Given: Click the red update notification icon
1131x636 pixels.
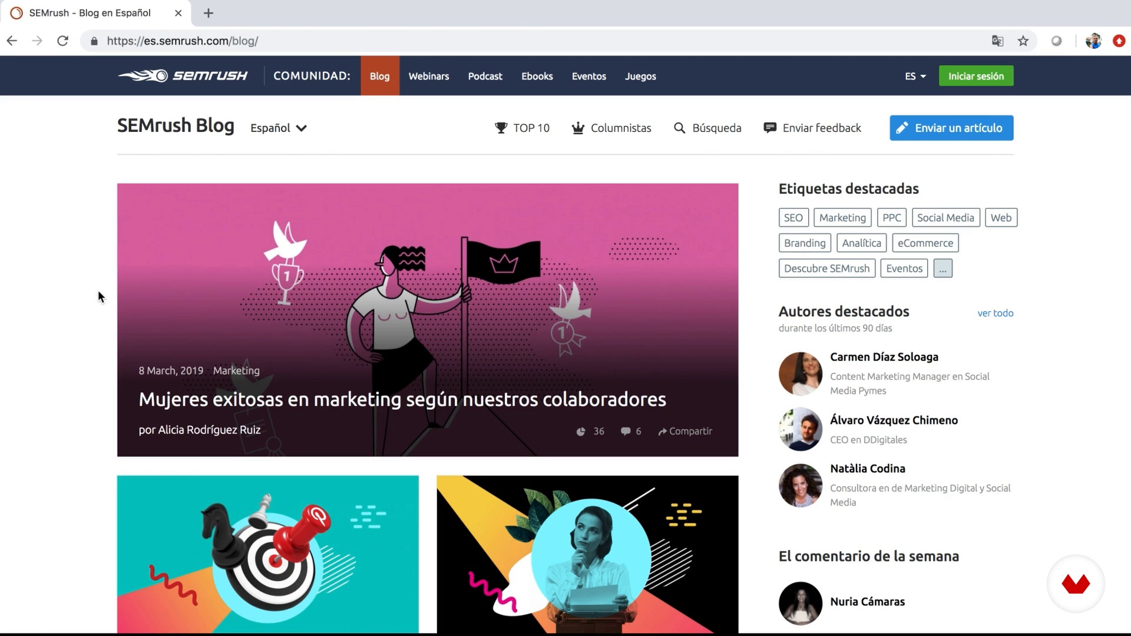Looking at the screenshot, I should [1119, 41].
